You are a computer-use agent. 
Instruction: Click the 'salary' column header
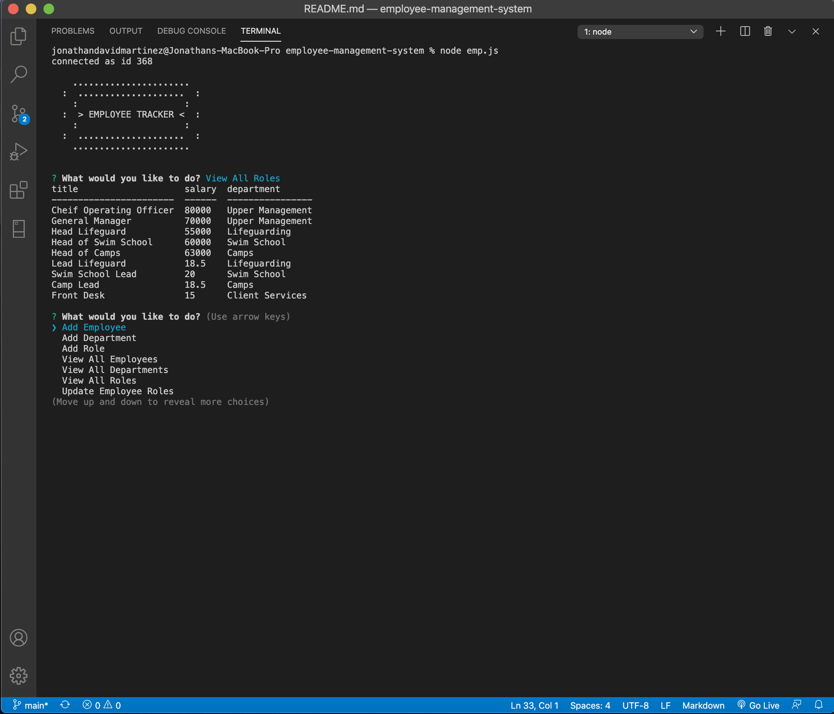[x=201, y=189]
